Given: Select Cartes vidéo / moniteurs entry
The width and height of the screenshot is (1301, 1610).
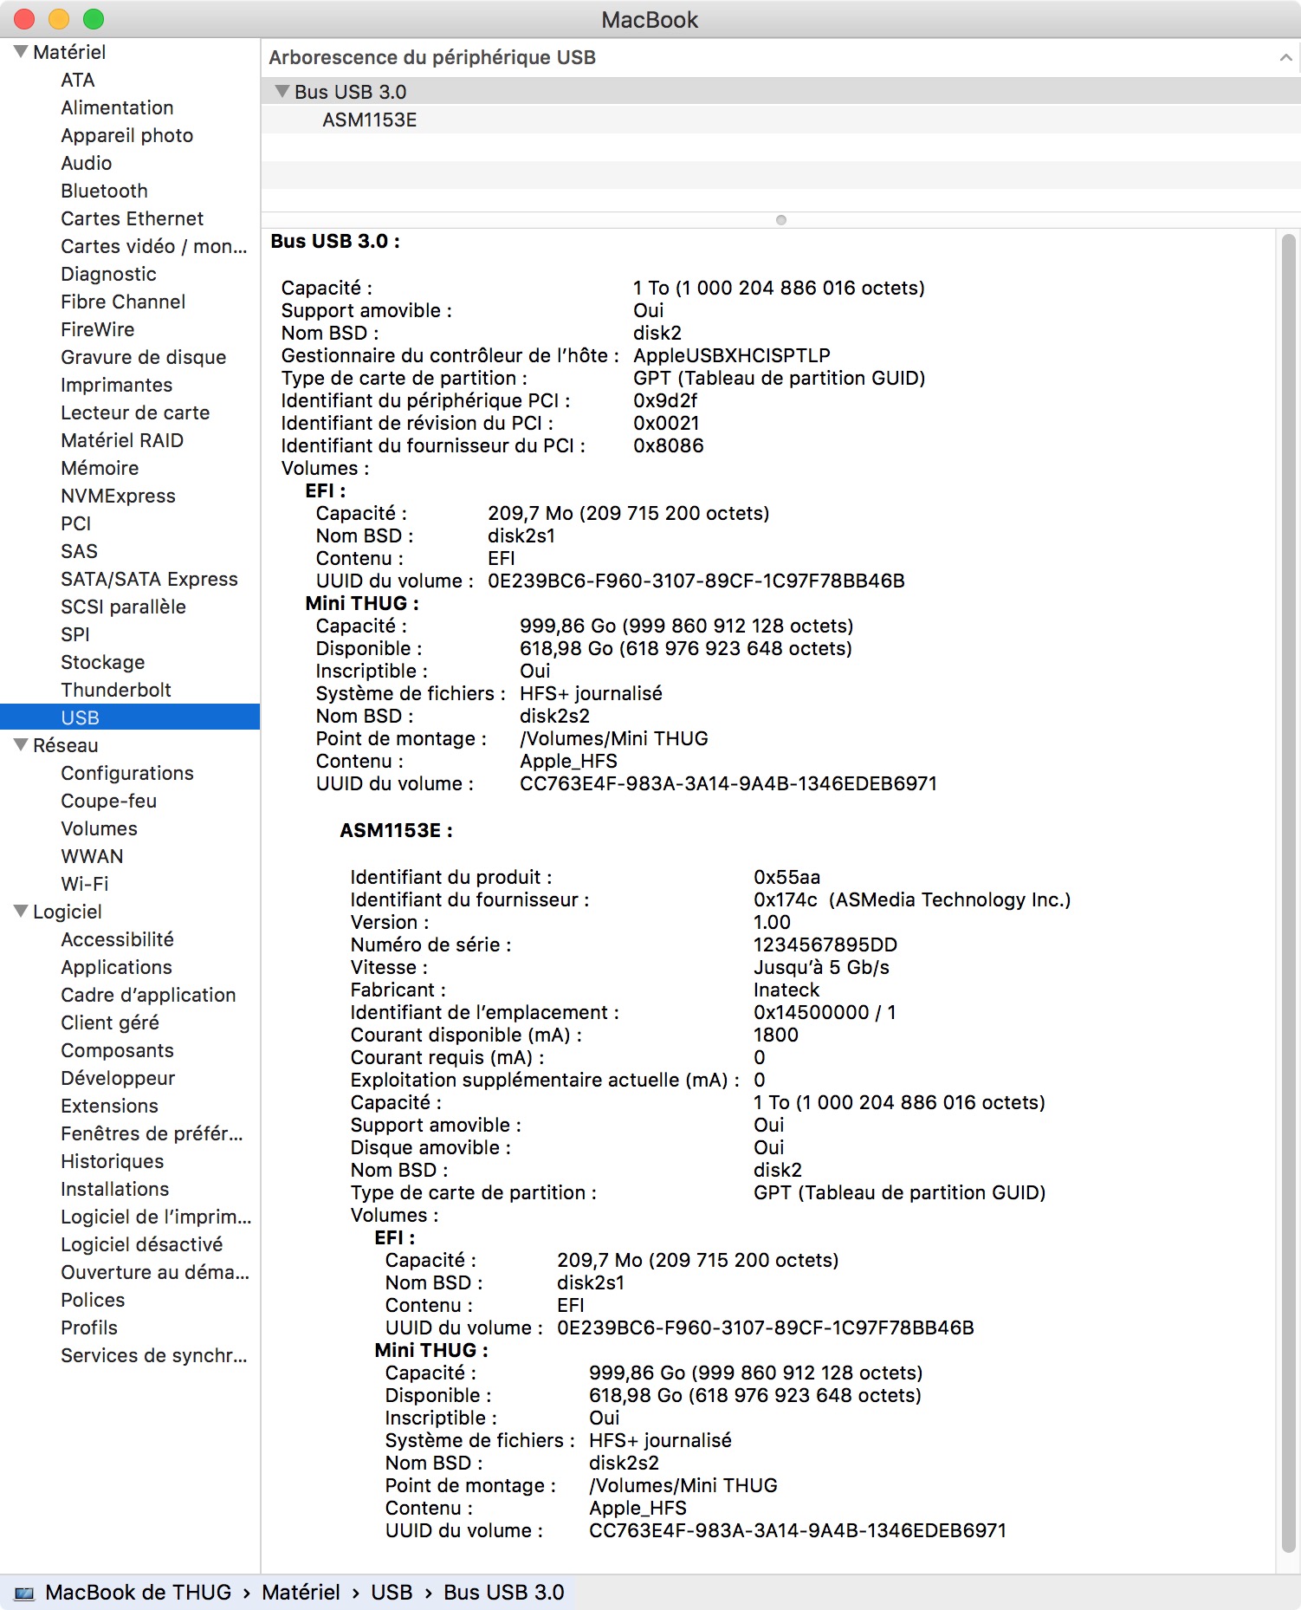Looking at the screenshot, I should (153, 246).
